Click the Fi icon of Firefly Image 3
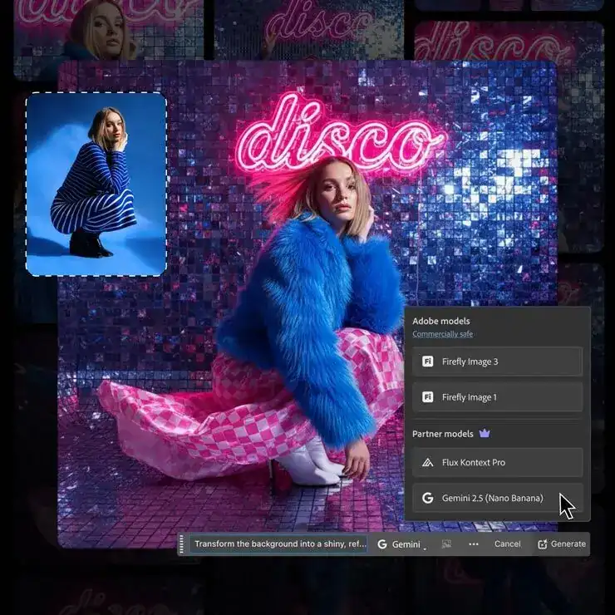Screen dimensions: 615x615 pyautogui.click(x=428, y=362)
